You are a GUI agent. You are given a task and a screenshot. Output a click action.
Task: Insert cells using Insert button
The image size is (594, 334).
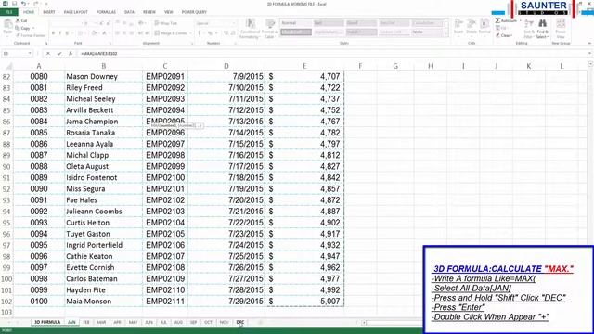click(458, 27)
